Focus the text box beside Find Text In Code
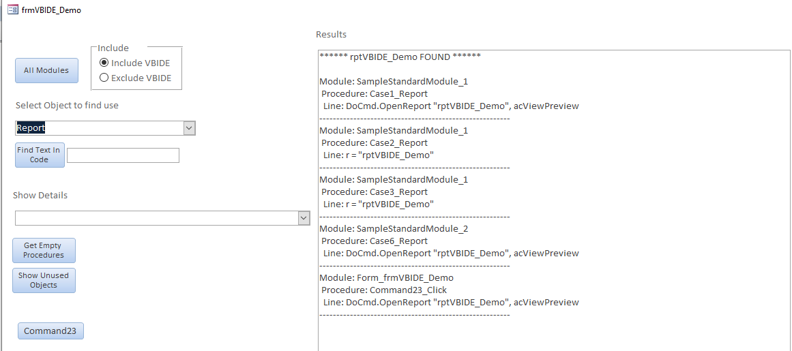 pyautogui.click(x=123, y=155)
